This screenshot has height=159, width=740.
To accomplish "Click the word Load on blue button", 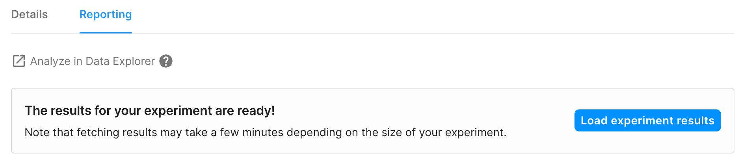I will tap(594, 120).
